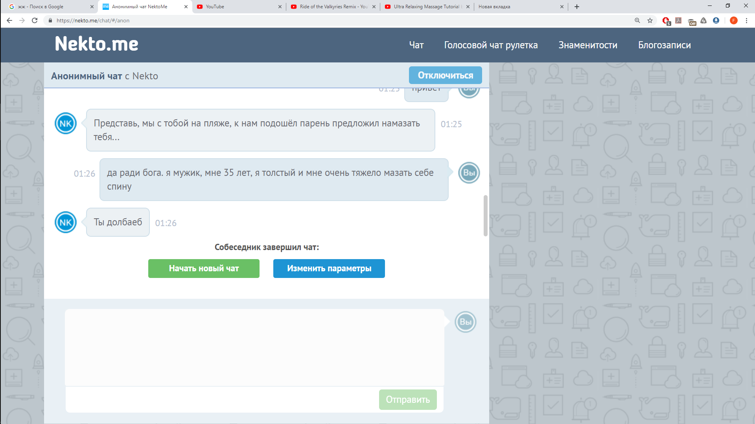Click the chat history scrollbar thumb

coord(486,216)
